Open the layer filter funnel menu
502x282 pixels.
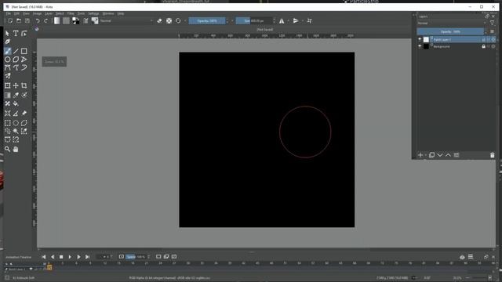493,23
